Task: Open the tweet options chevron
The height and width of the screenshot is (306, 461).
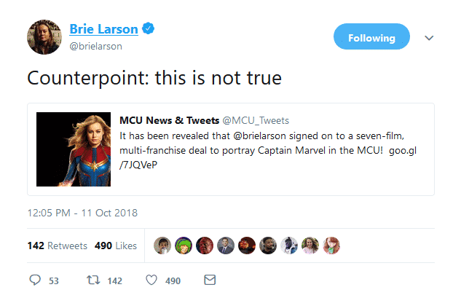Action: (429, 37)
